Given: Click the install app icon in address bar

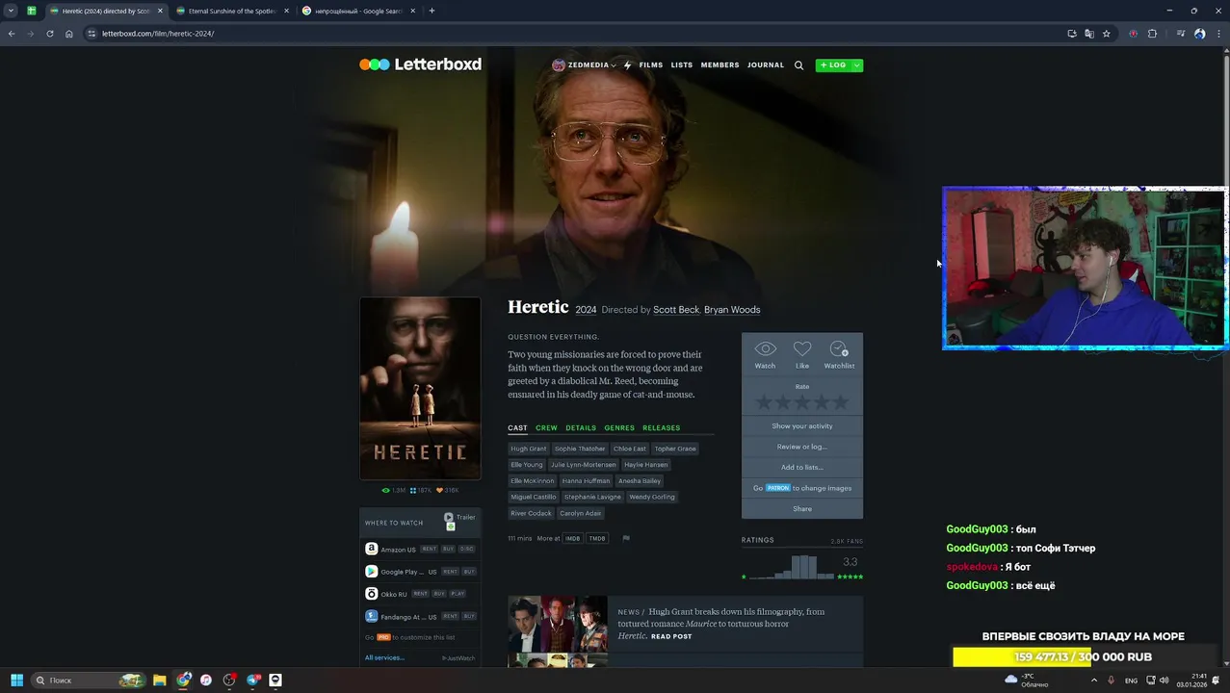Looking at the screenshot, I should (x=1072, y=34).
